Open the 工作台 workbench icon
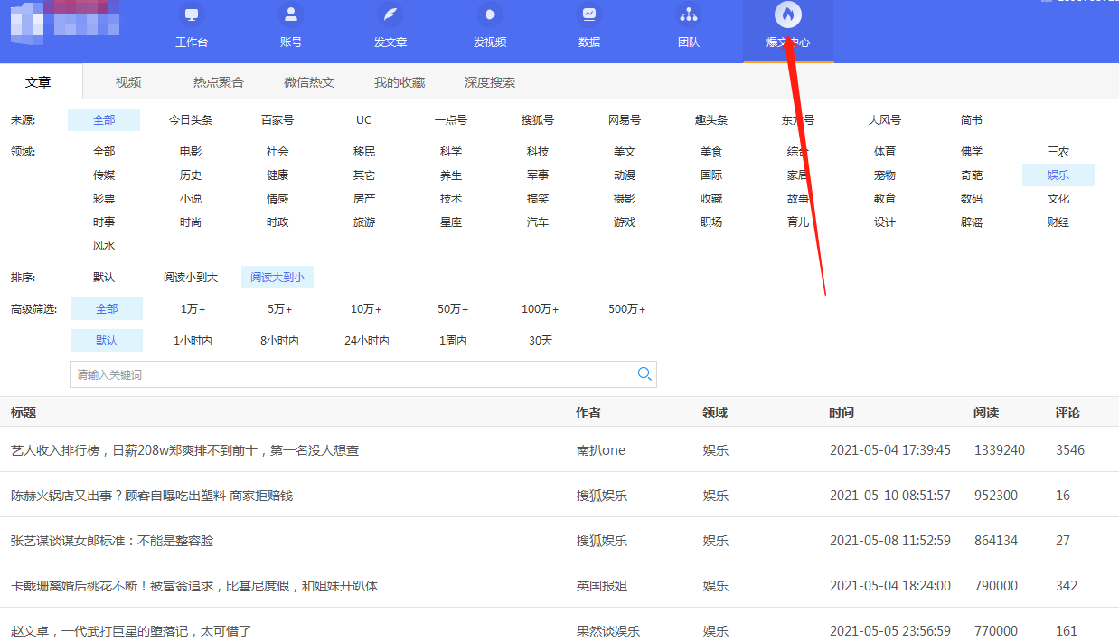 [191, 15]
